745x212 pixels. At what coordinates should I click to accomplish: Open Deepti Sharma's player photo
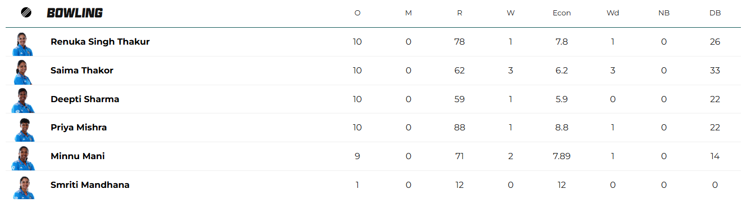(x=23, y=101)
